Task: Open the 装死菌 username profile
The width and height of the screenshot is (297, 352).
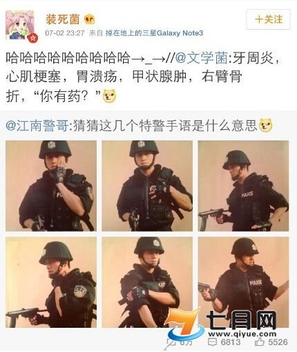Action: (63, 19)
